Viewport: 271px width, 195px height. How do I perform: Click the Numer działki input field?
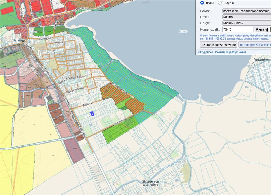238,29
